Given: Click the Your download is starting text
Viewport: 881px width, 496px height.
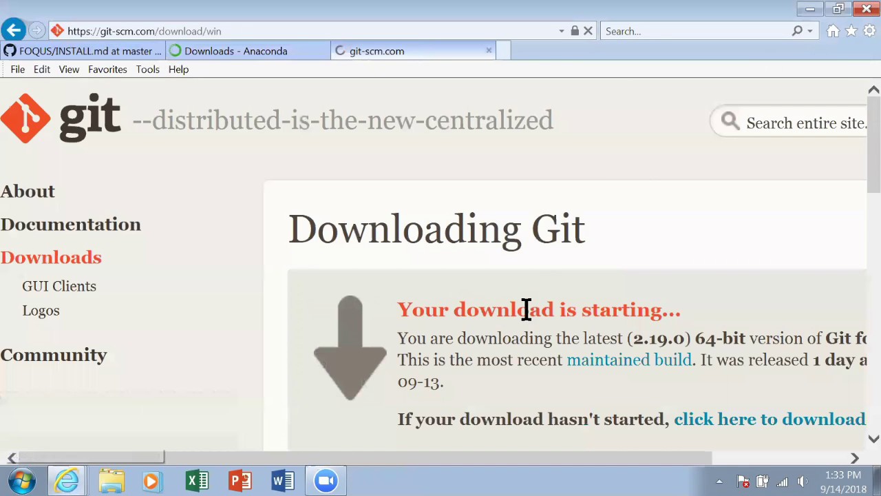Looking at the screenshot, I should click(538, 309).
